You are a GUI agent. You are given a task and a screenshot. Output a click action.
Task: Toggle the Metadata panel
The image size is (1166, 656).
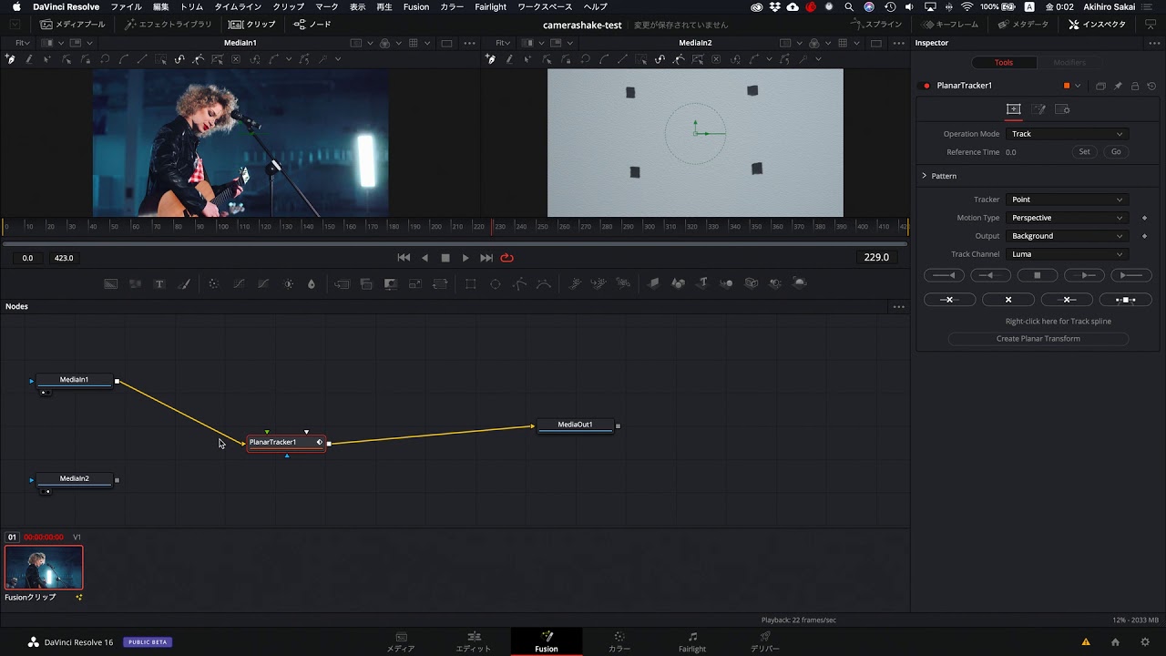(x=1023, y=25)
